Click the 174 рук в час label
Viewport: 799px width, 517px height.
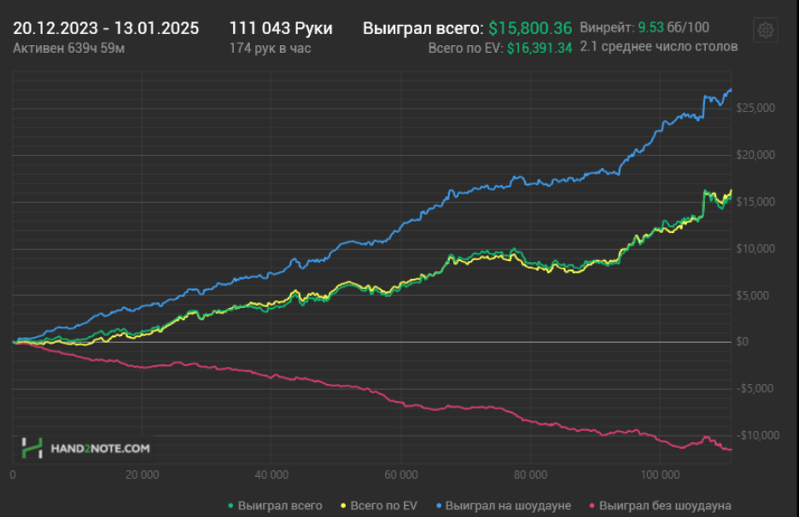coord(270,48)
